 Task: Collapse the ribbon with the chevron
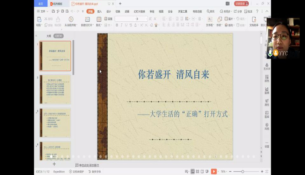(267, 11)
